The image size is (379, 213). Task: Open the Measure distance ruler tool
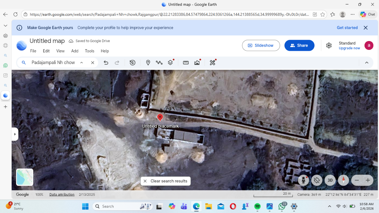pos(186,62)
